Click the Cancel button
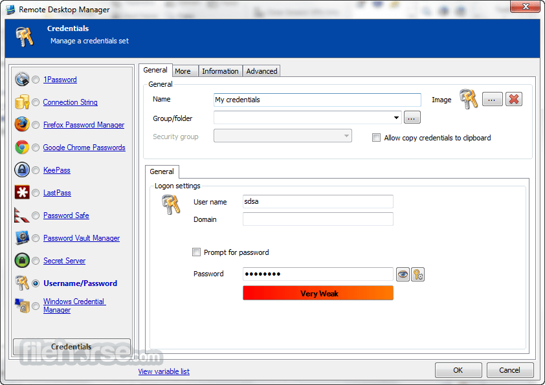The width and height of the screenshot is (545, 385). click(509, 370)
